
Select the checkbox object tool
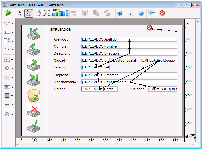(7, 77)
